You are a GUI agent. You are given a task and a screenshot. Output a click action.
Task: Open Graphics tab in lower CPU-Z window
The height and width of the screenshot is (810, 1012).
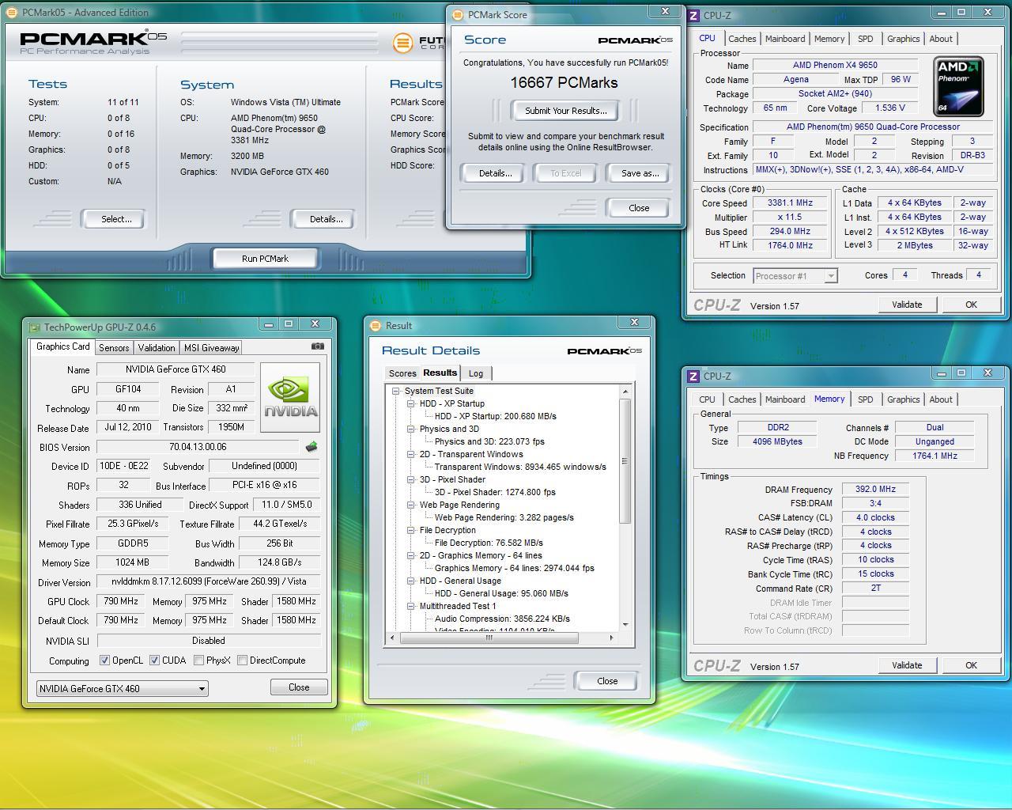tap(903, 399)
